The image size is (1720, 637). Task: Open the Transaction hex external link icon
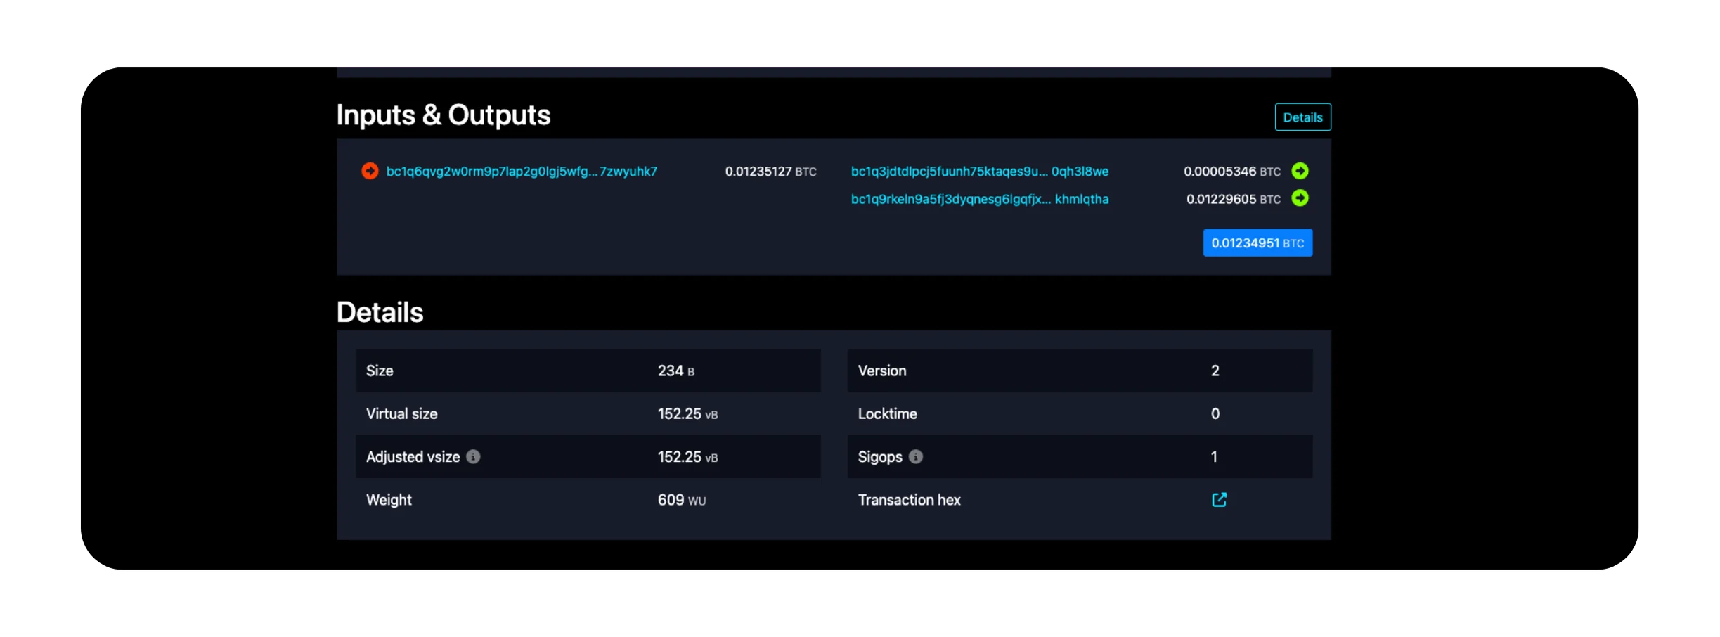(x=1219, y=500)
